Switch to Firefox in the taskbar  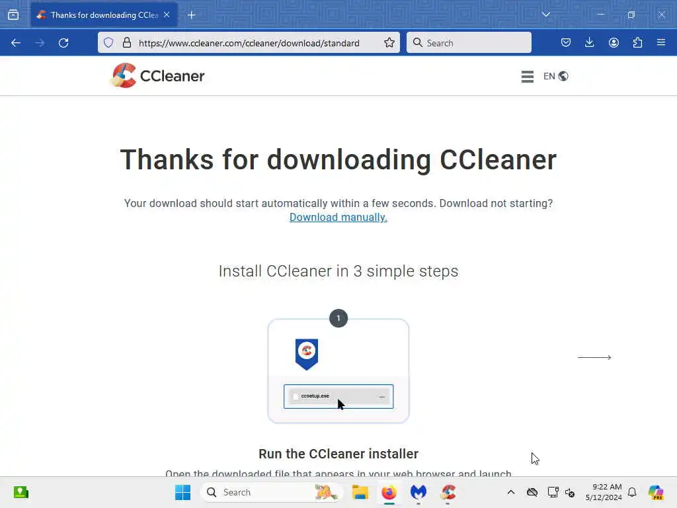(389, 492)
